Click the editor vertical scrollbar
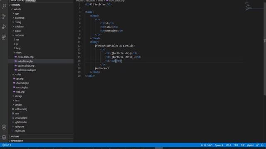The width and height of the screenshot is (266, 149). [x=265, y=49]
